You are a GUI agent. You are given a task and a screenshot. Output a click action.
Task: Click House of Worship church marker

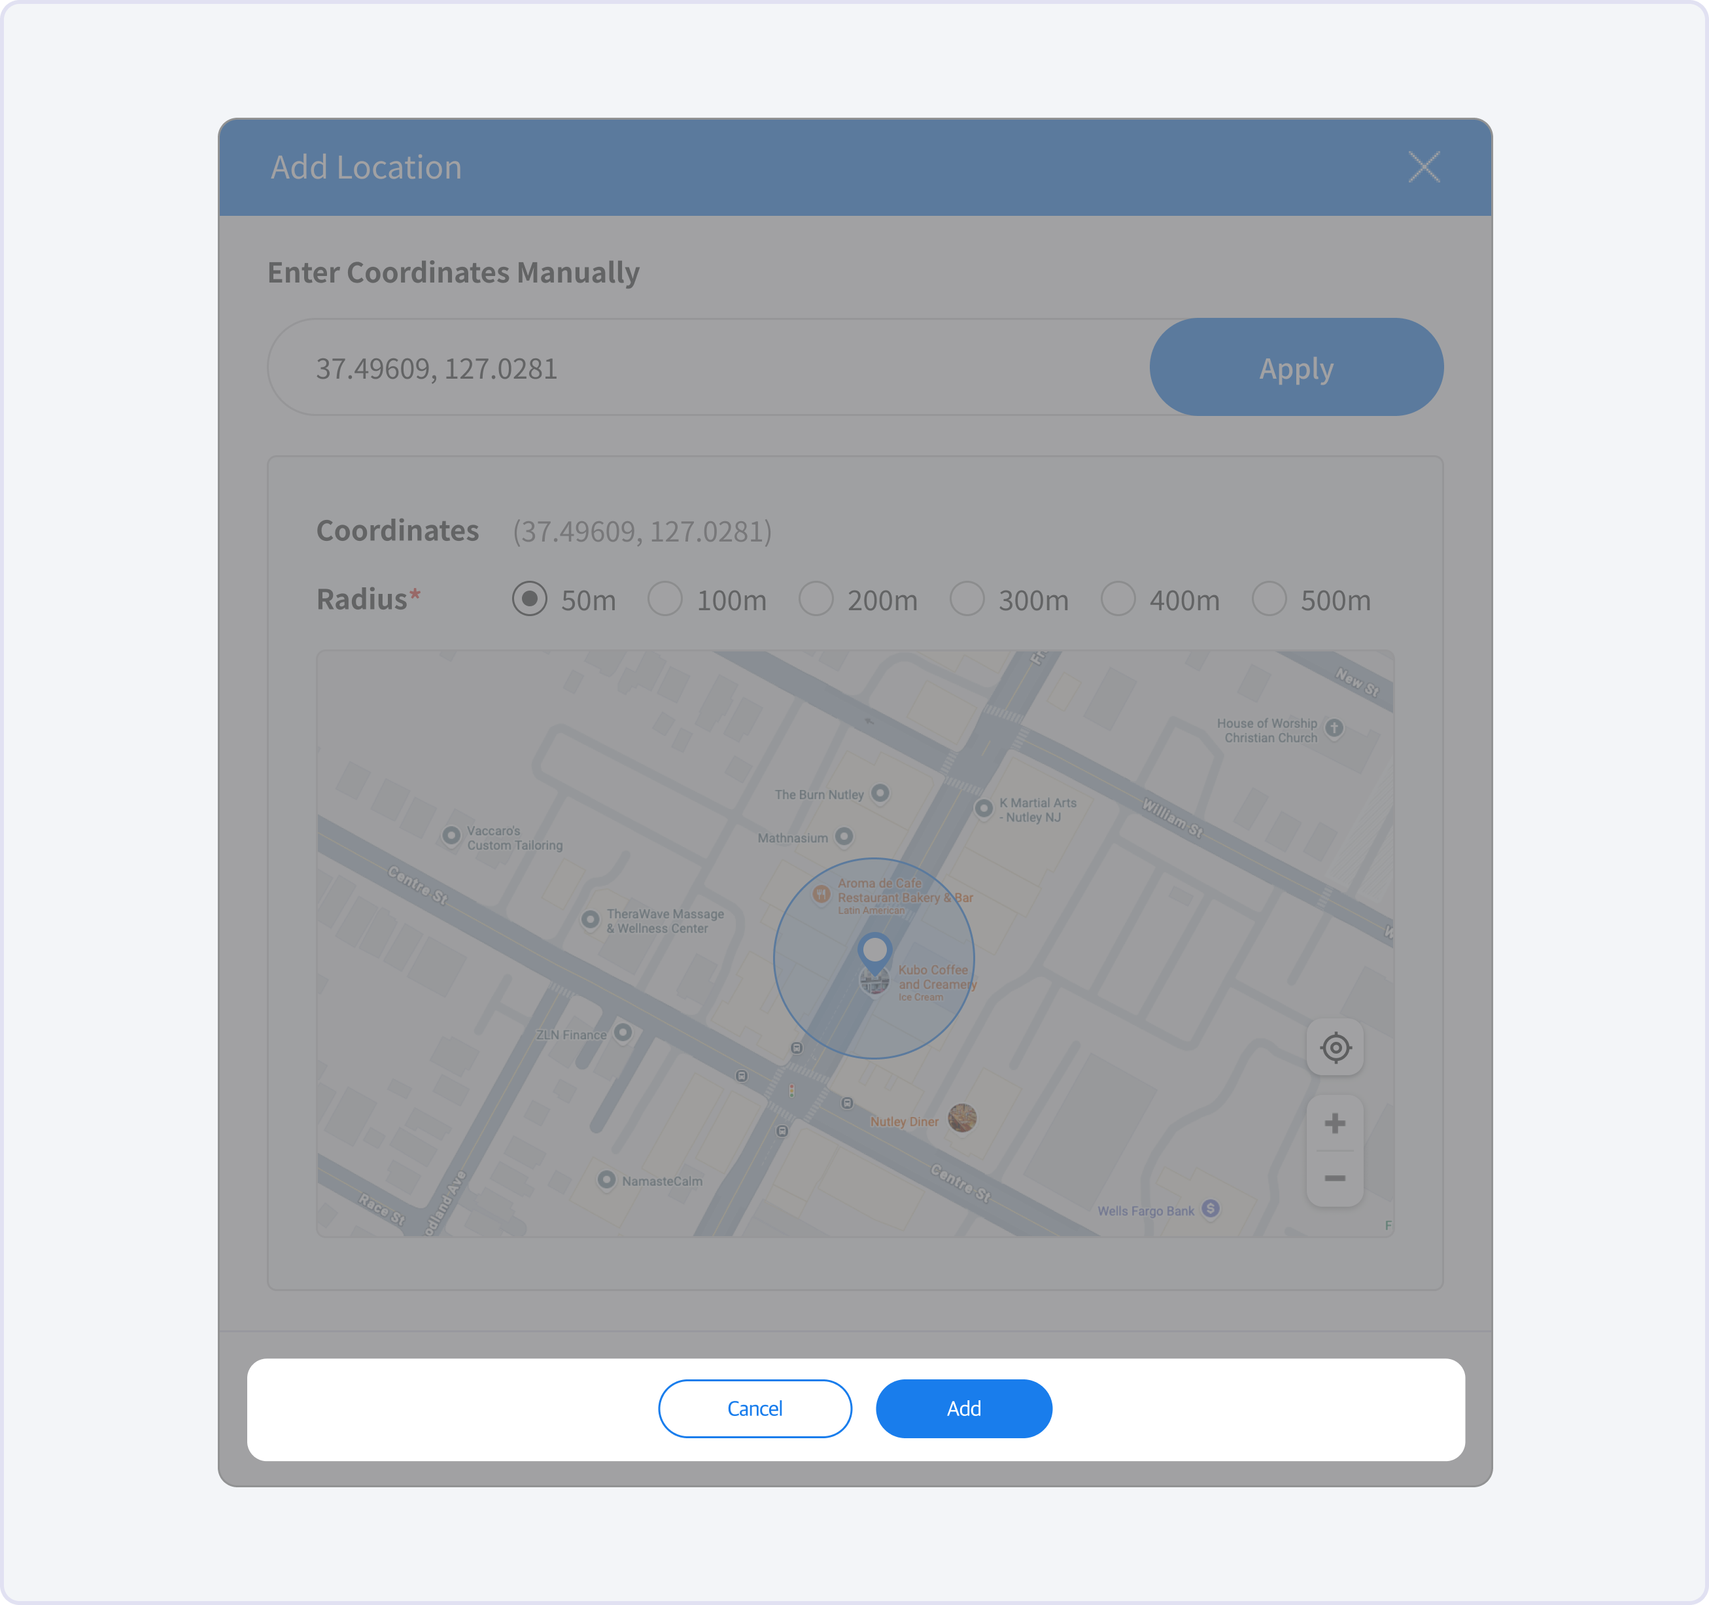tap(1334, 727)
